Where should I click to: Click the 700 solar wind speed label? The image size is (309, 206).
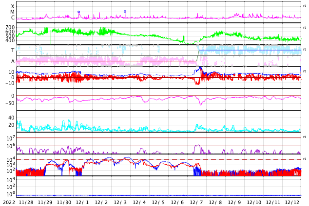(x=10, y=27)
